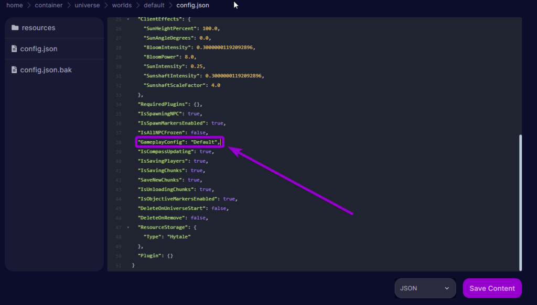The image size is (537, 305).
Task: Click the default breadcrumb item
Action: 154,5
